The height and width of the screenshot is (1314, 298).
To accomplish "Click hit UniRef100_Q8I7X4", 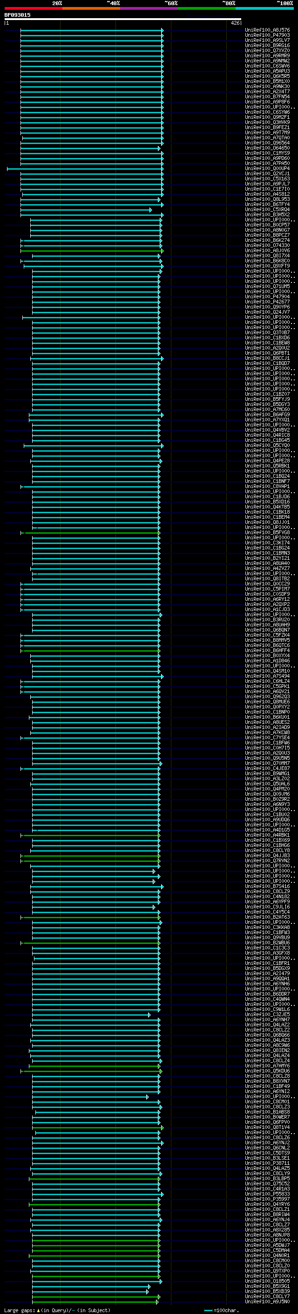I will pyautogui.click(x=267, y=255).
